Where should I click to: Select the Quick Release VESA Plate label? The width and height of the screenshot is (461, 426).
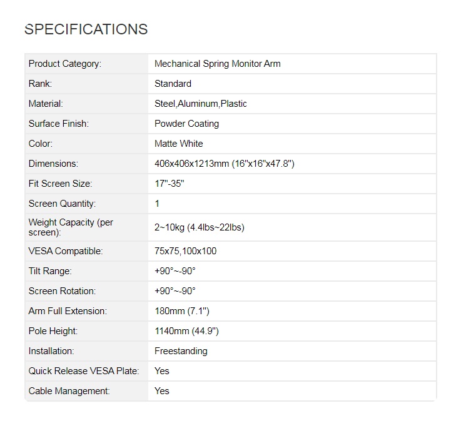(x=84, y=371)
